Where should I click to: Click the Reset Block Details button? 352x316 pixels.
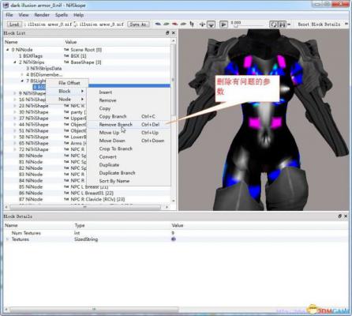pos(319,24)
